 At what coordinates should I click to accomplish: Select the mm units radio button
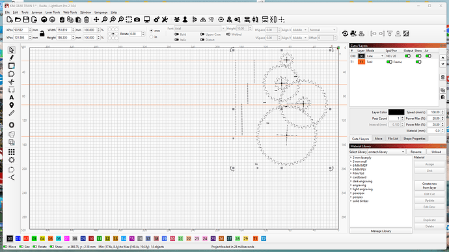pyautogui.click(x=152, y=31)
